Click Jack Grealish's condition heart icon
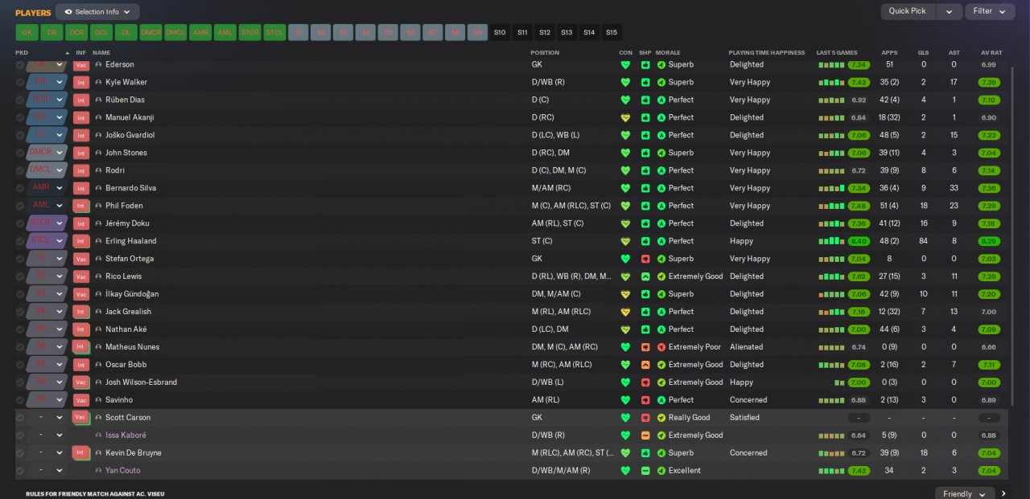The image size is (1030, 499). [625, 312]
